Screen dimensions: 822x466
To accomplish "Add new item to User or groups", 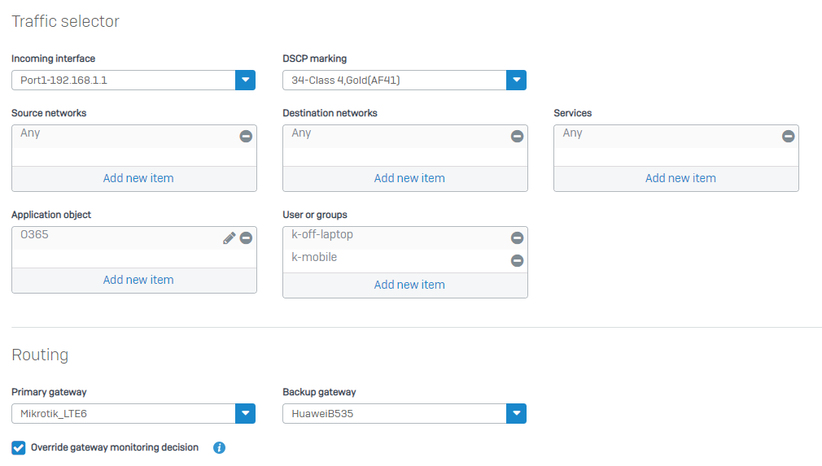I will tap(409, 285).
